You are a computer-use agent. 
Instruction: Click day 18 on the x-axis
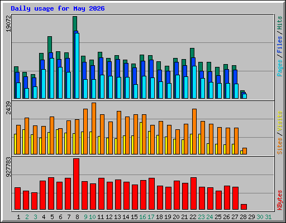tap(159, 217)
